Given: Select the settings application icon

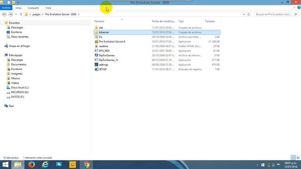Looking at the screenshot, I should pos(96,65).
